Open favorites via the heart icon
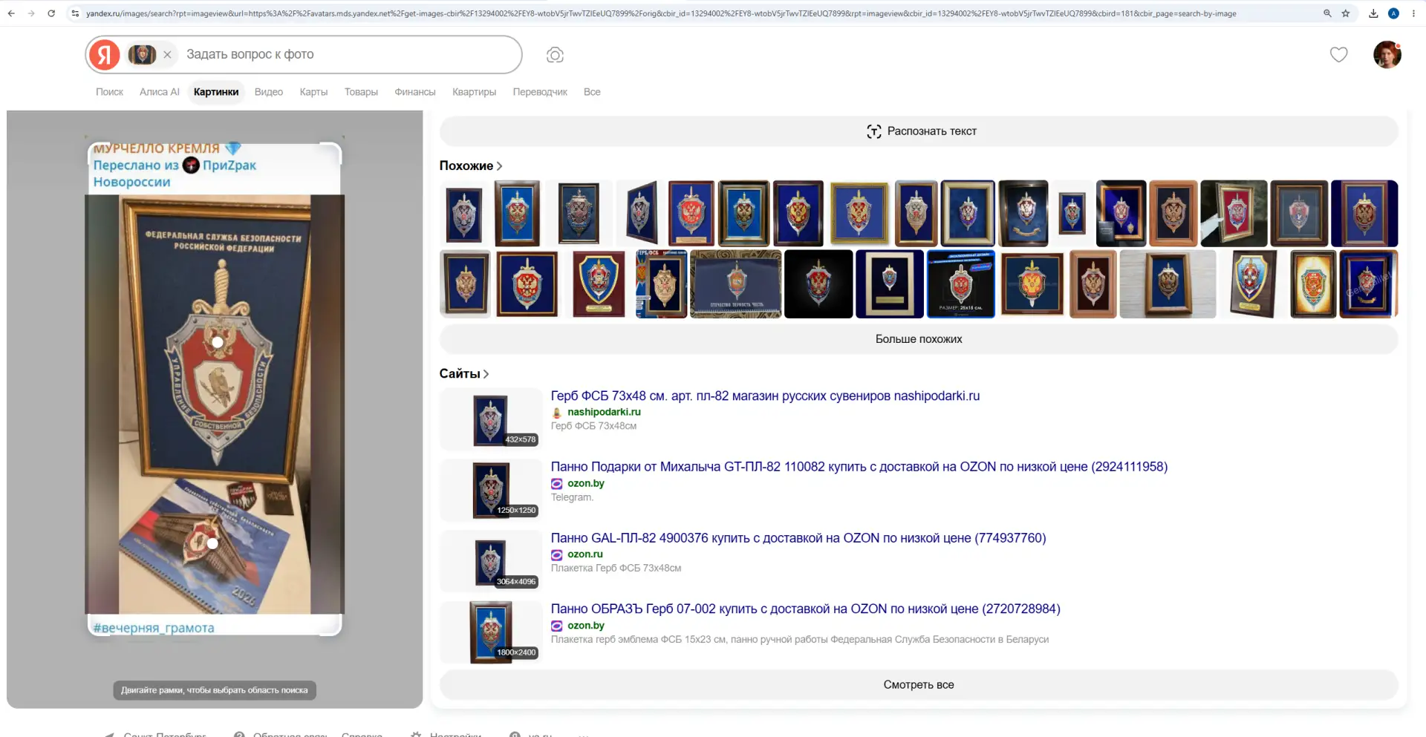Image resolution: width=1426 pixels, height=737 pixels. tap(1338, 54)
